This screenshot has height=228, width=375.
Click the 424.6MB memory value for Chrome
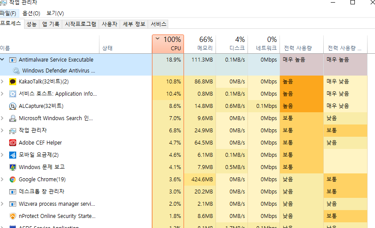(x=202, y=180)
